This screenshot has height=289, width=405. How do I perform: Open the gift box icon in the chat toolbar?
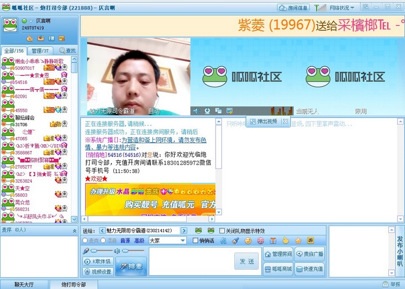[x=273, y=241]
